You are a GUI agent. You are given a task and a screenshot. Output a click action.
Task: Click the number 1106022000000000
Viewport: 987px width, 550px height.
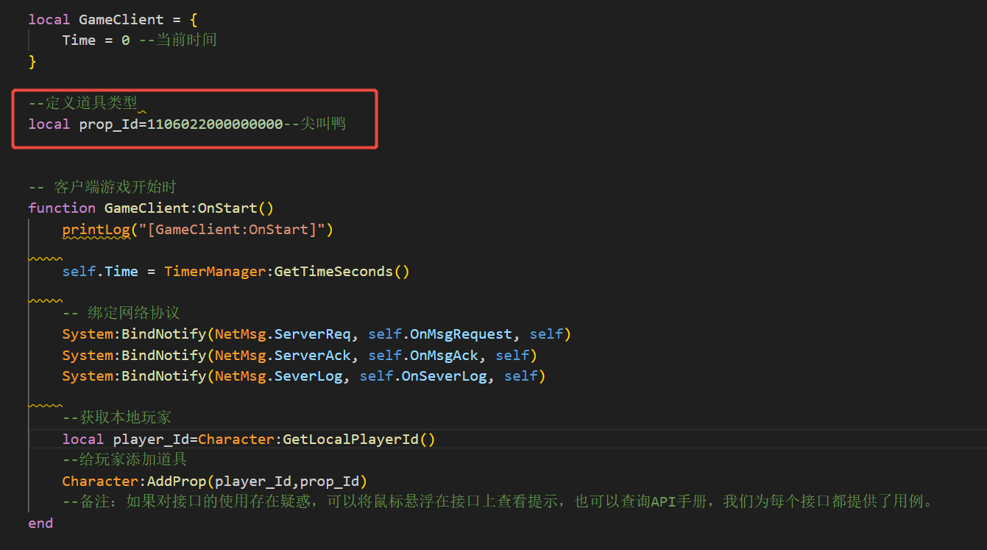215,124
